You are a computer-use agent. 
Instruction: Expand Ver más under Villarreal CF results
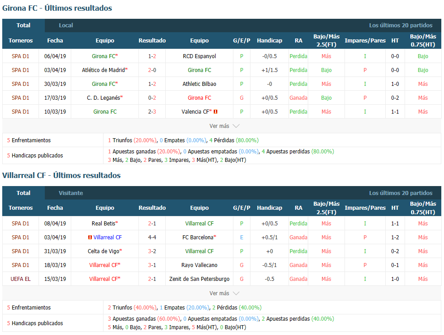[x=224, y=293]
